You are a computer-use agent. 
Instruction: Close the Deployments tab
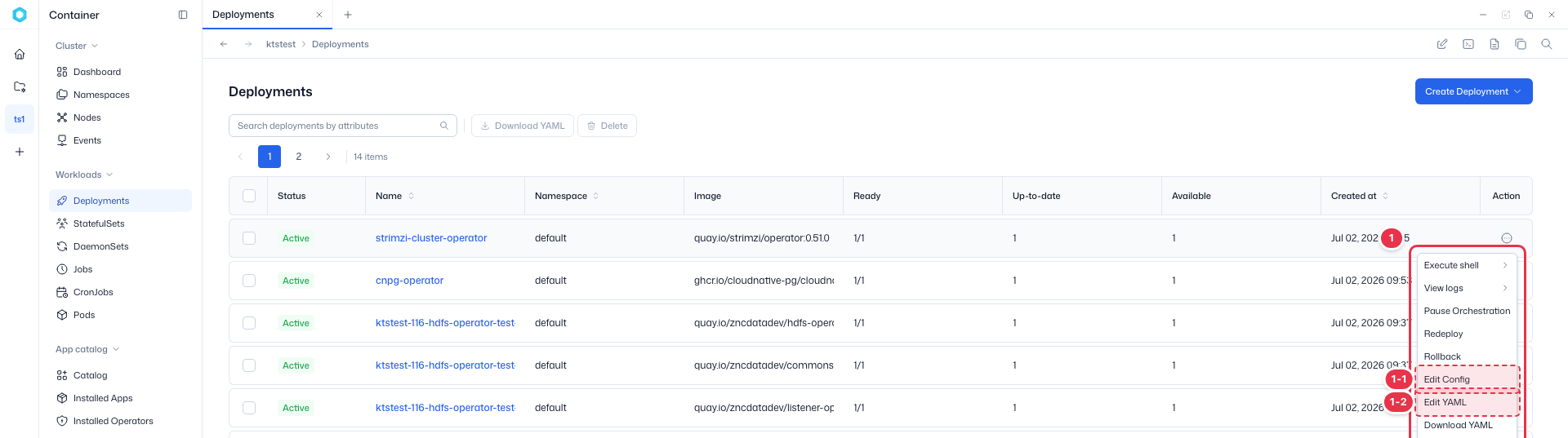click(319, 15)
